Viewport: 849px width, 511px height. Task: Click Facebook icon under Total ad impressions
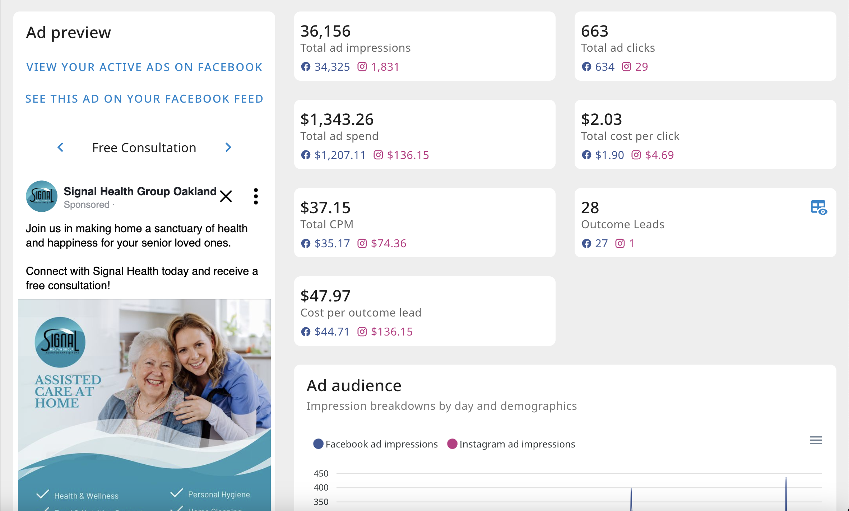point(306,67)
